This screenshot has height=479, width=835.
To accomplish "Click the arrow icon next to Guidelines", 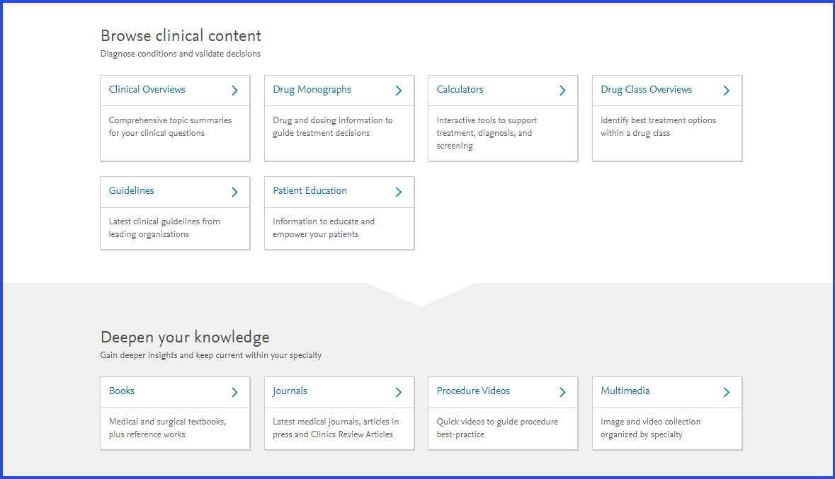I will click(x=234, y=192).
